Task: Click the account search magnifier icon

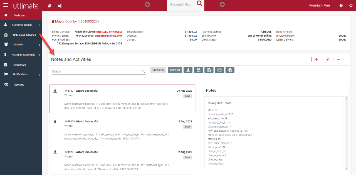Action: click(199, 4)
